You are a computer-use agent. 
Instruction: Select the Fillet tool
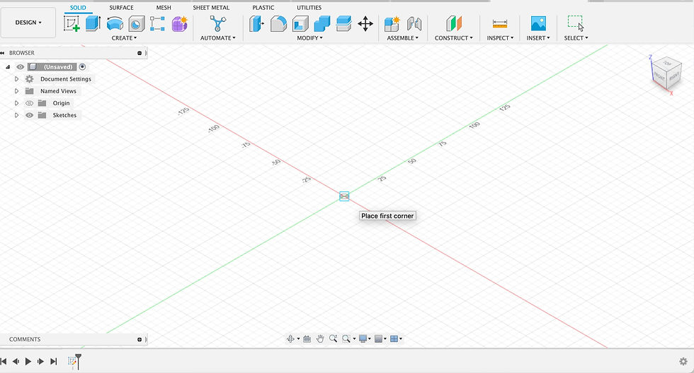[x=278, y=23]
